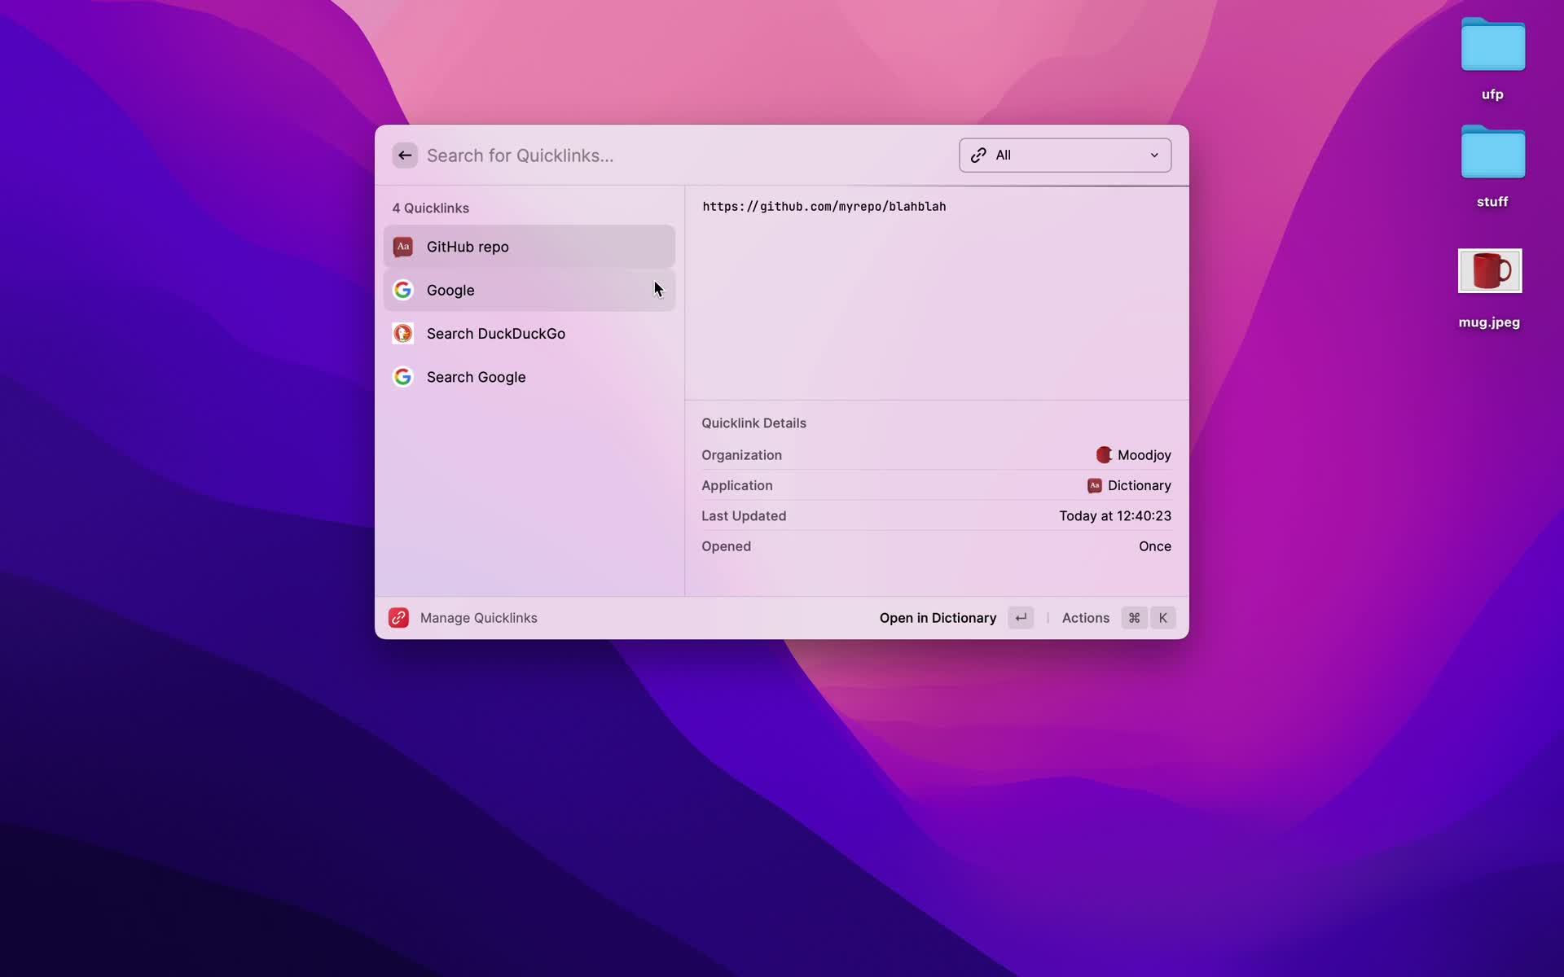Click Open in Dictionary button

point(938,617)
